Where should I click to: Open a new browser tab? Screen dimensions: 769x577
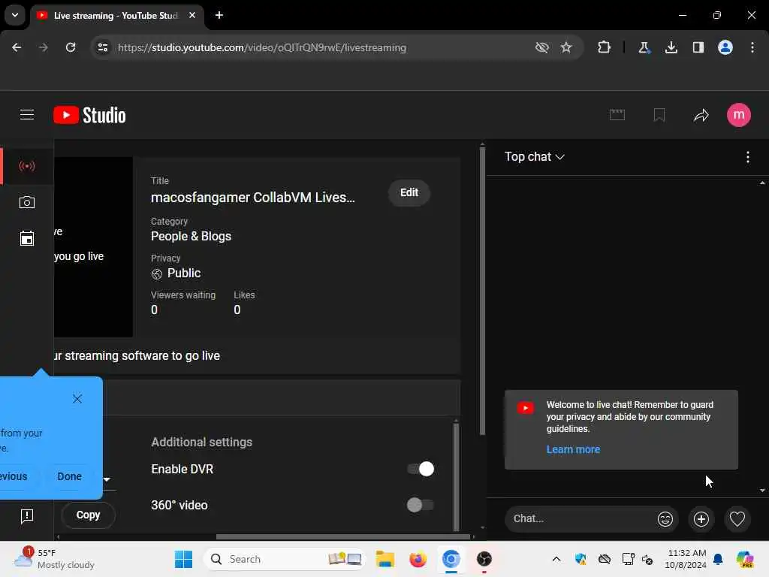coord(219,15)
